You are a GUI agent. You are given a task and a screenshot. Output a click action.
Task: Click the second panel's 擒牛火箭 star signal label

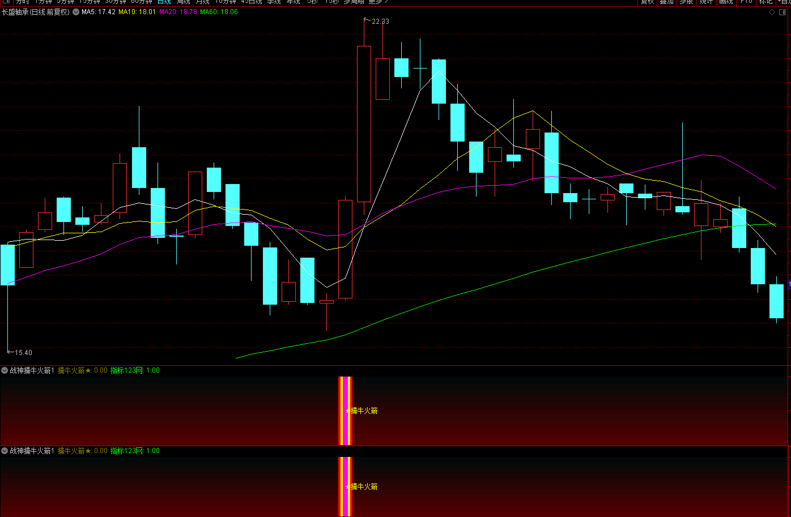[362, 487]
